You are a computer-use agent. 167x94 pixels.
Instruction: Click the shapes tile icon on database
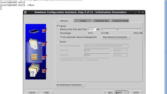pos(34,57)
